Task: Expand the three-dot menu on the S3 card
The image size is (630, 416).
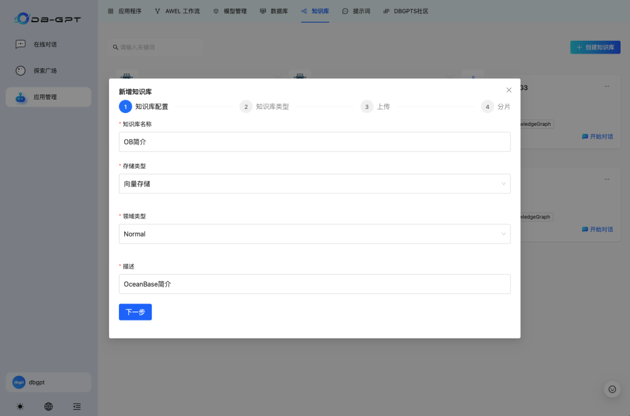Action: 607,86
